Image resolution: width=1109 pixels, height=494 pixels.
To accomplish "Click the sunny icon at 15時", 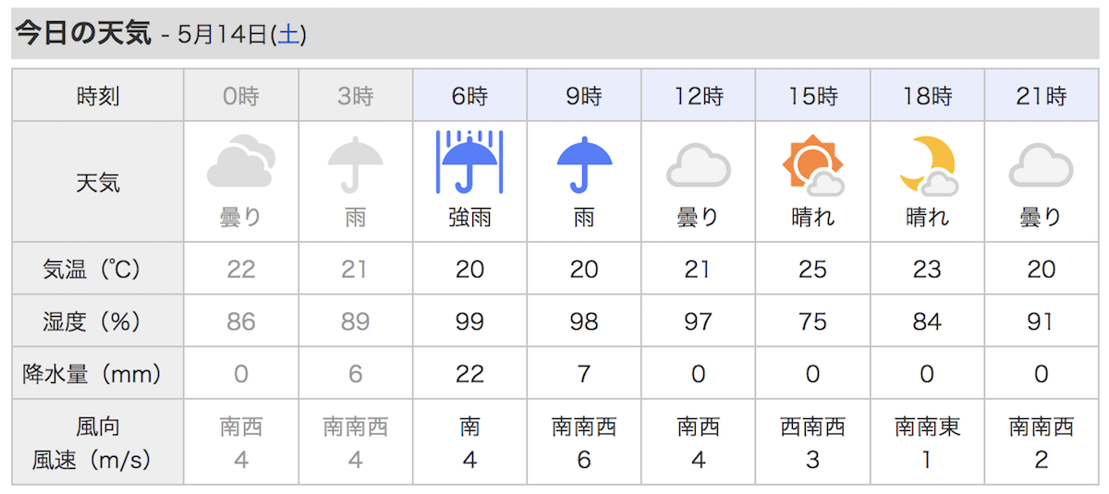I will [x=812, y=165].
